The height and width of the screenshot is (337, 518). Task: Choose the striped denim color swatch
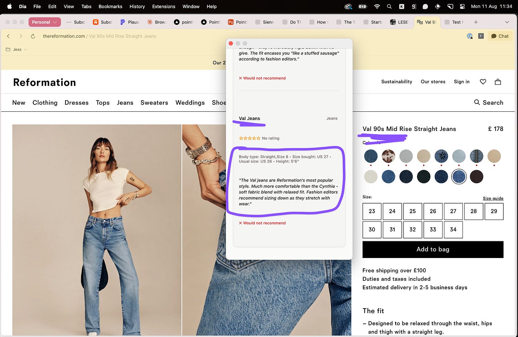[476, 156]
